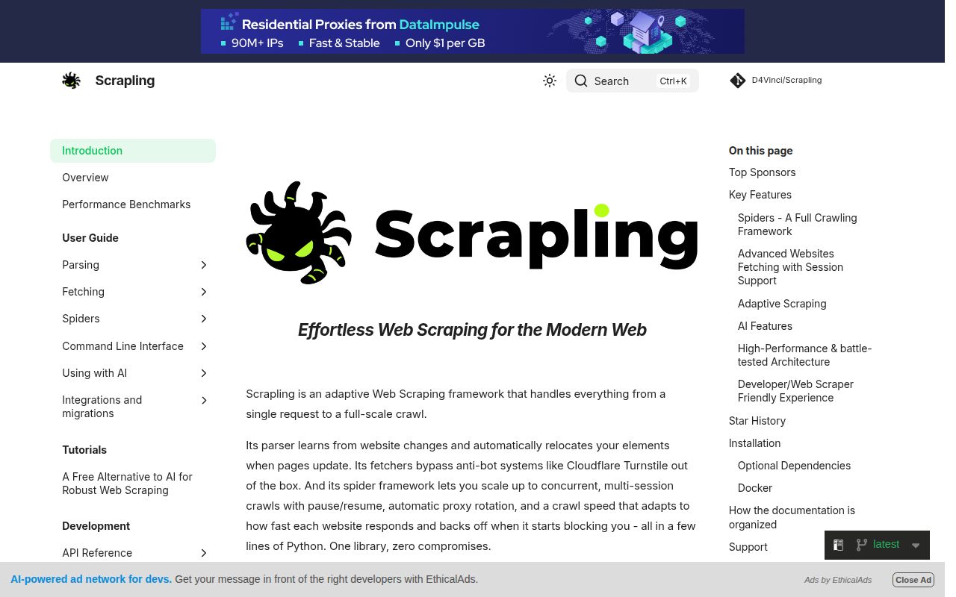Open Integrations and migrations in sidebar

pyautogui.click(x=102, y=407)
